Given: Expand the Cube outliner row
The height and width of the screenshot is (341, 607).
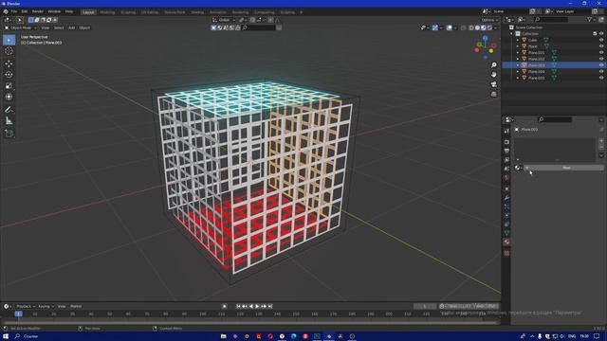Looking at the screenshot, I should pos(518,40).
